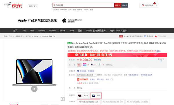
Task: Expand the cart arrow next to 我的购物车
Action: [x=156, y=5]
